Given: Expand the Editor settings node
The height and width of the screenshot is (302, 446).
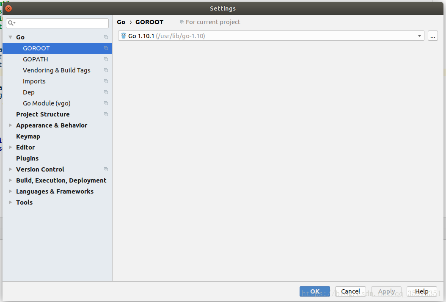Looking at the screenshot, I should tap(10, 147).
